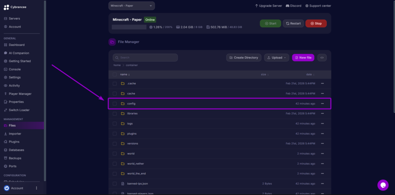This screenshot has height=195, width=395.
Task: Click into the file Search field
Action: click(x=145, y=58)
